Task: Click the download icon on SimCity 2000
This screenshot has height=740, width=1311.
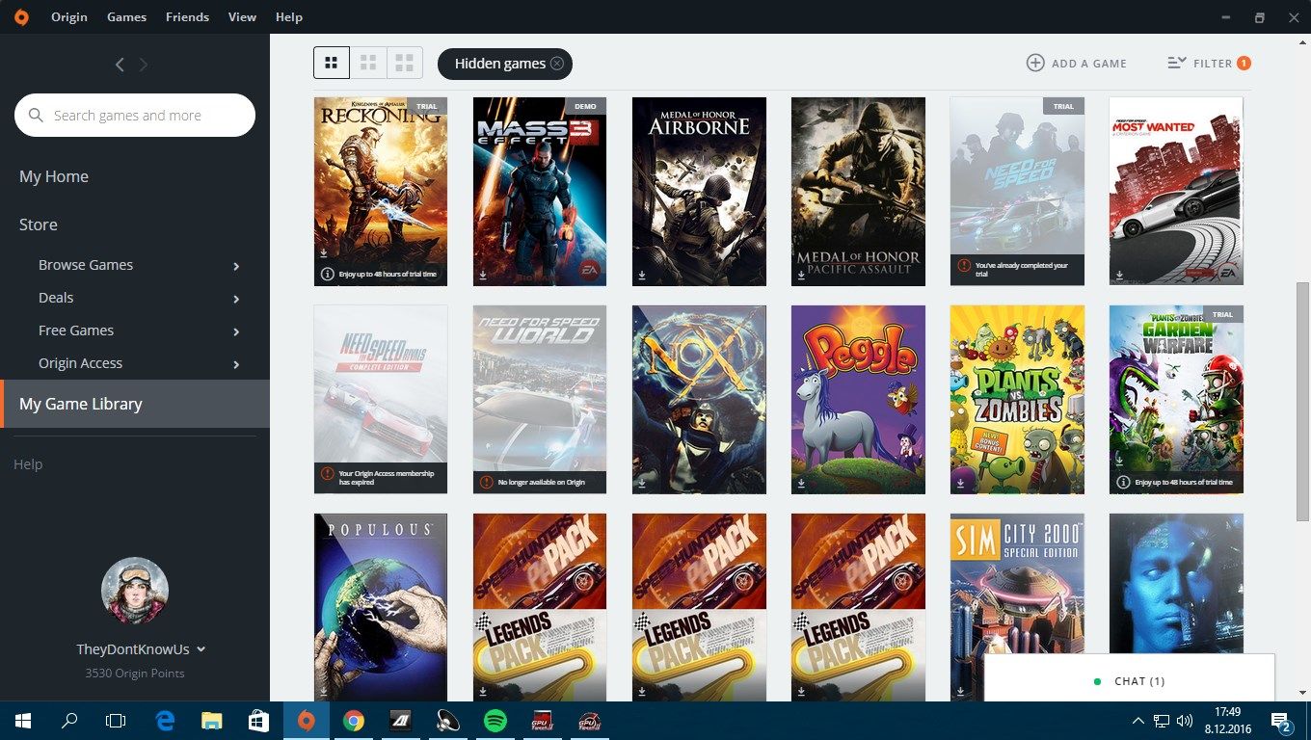Action: pyautogui.click(x=959, y=691)
